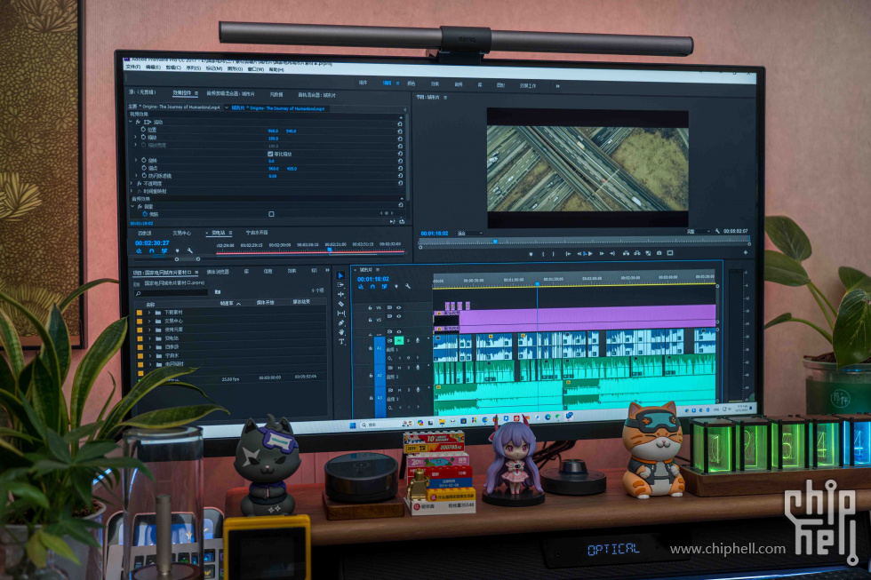Open the 窗口(W) menu
Viewport: 871px width, 580px height.
pos(256,69)
